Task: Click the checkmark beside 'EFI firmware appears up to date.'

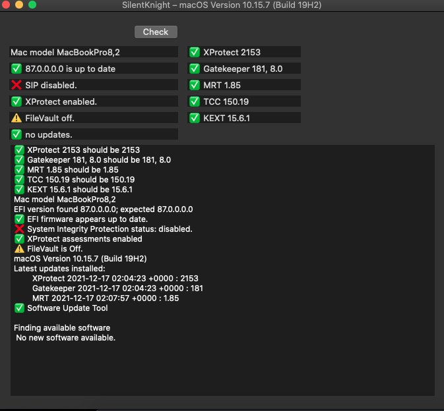Action: (x=19, y=219)
